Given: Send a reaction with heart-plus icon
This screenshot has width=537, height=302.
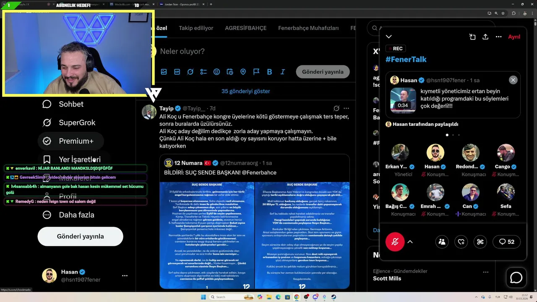Looking at the screenshot, I should tap(461, 242).
